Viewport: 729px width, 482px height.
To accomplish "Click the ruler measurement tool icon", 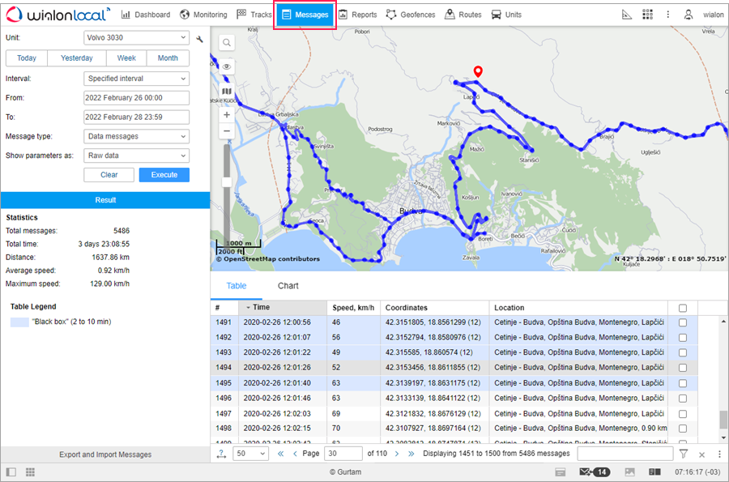I will click(x=626, y=15).
